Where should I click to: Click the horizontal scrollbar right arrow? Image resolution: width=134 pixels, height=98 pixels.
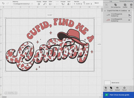100,97
